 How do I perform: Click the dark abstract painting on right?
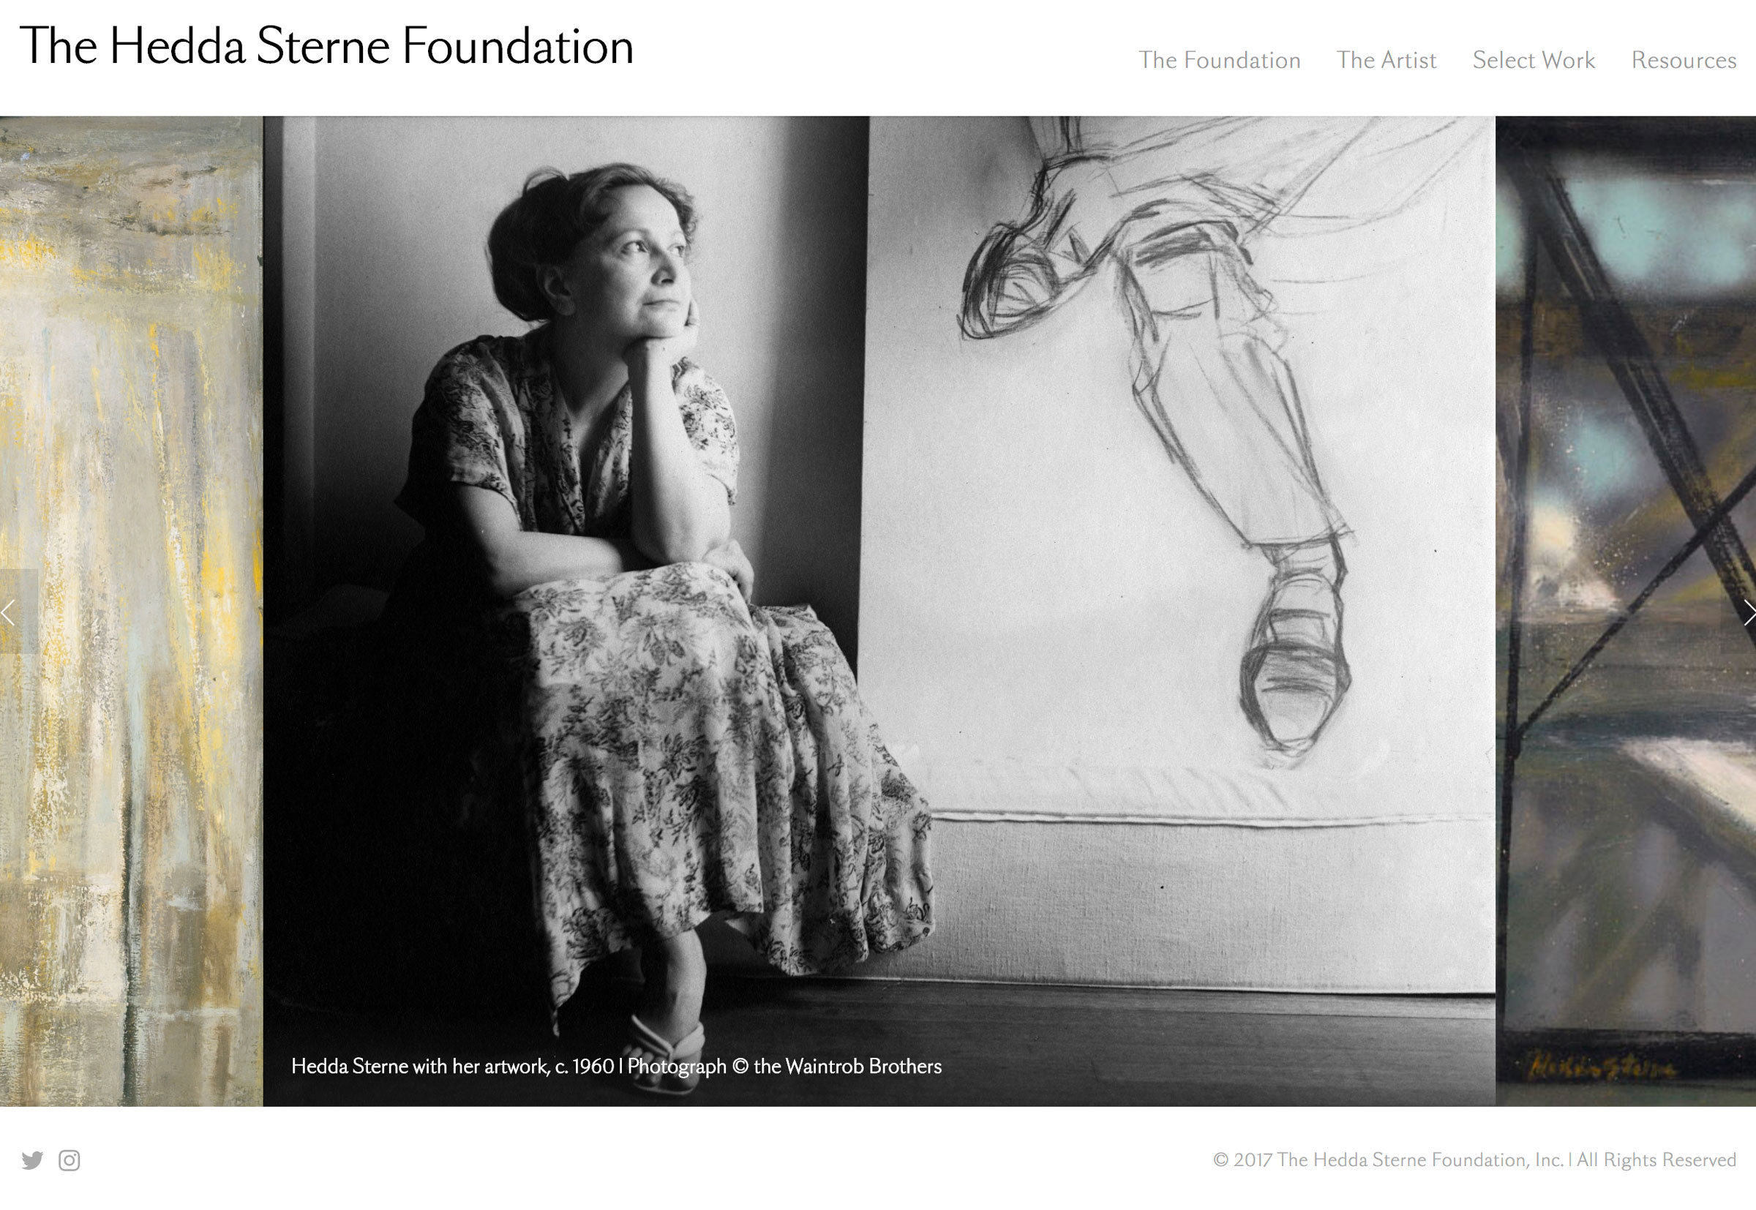1626,611
